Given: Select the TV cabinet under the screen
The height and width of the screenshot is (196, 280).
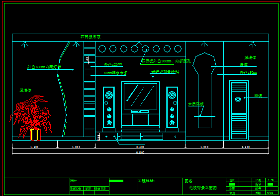Looking at the screenshot, I should tap(140, 122).
